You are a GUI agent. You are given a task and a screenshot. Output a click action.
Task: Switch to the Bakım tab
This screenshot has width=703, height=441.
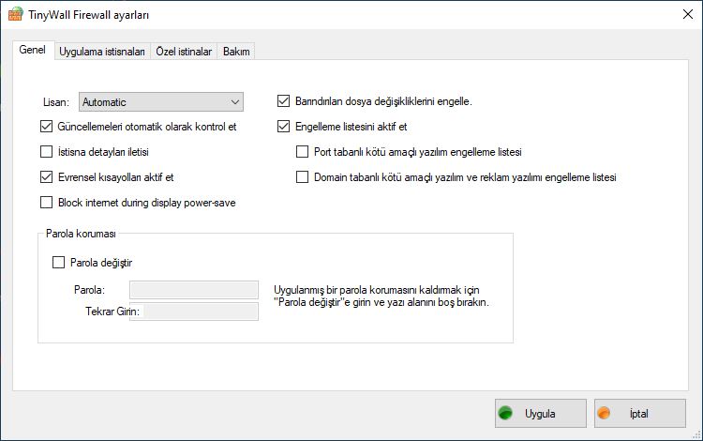236,52
